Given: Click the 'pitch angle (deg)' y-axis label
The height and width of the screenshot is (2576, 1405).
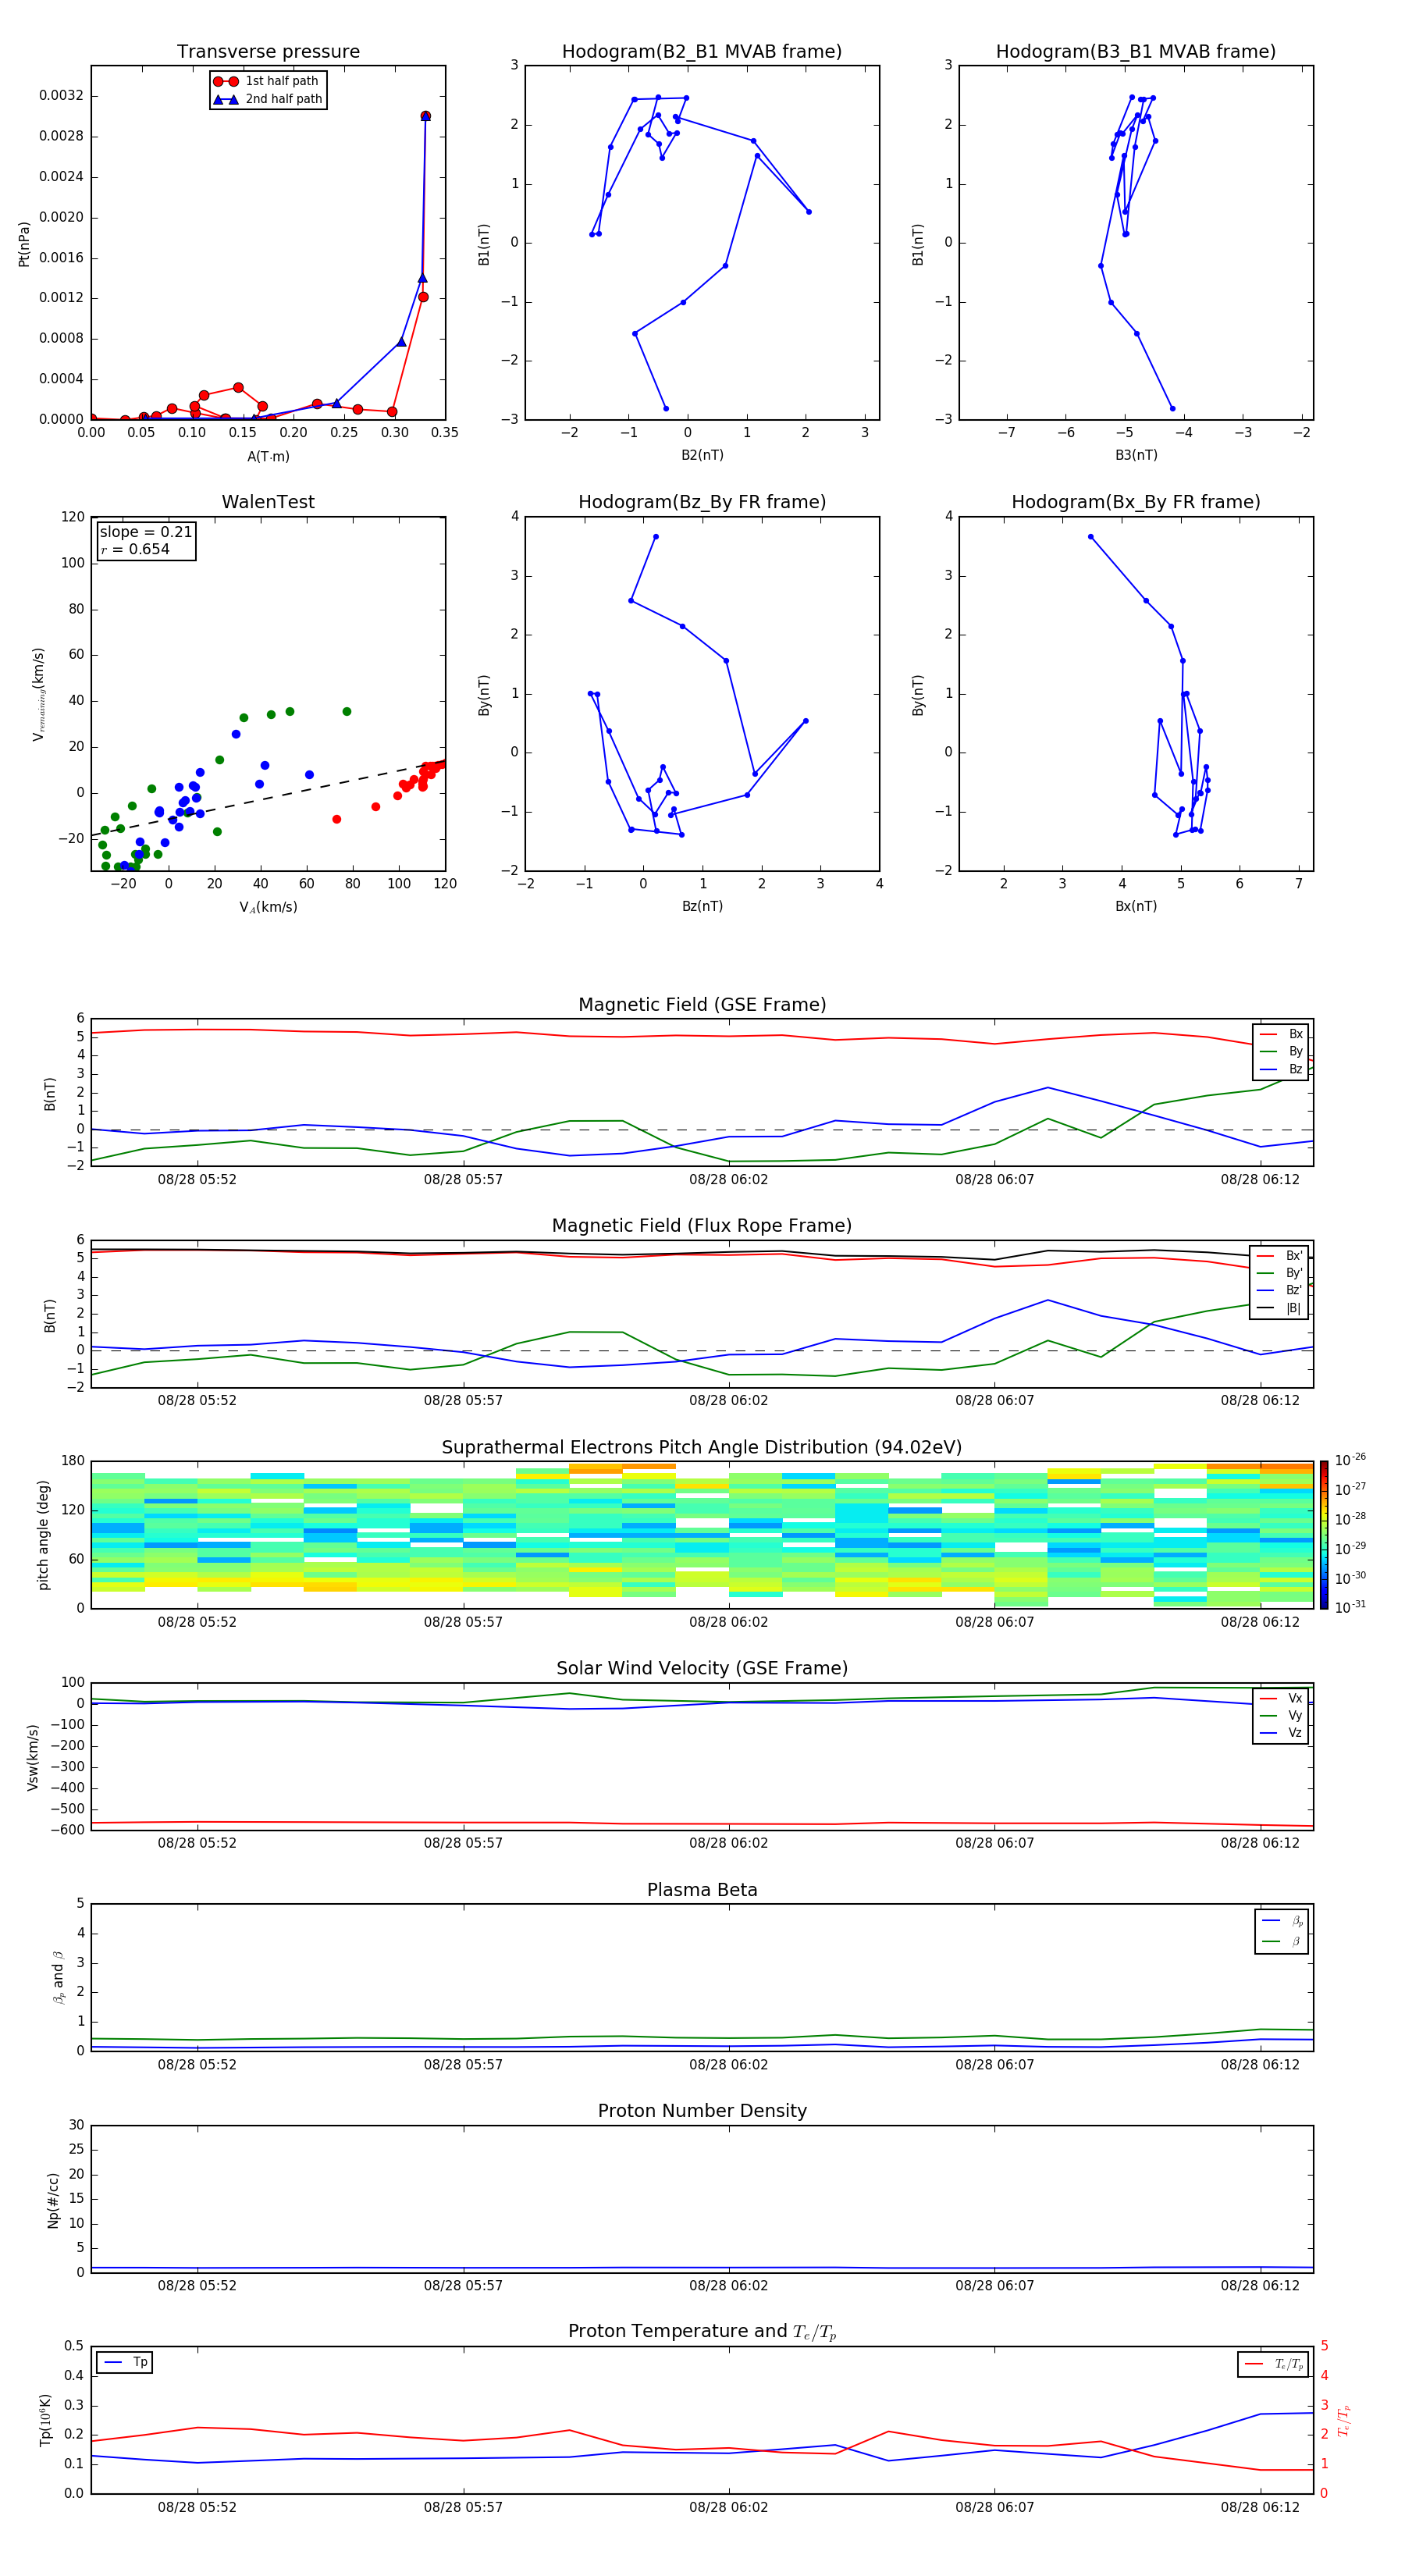Looking at the screenshot, I should 43,1535.
